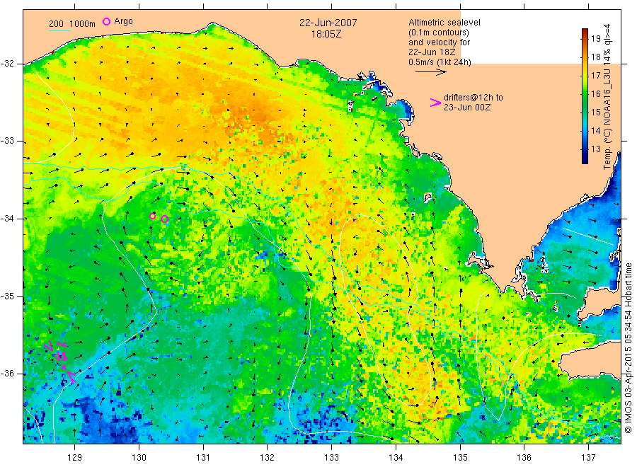The image size is (637, 467).
Task: Click the '23-Jun 00Z' label
Action: pos(467,108)
